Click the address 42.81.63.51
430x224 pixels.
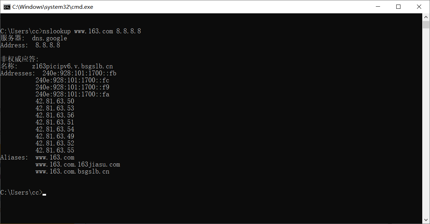click(x=55, y=122)
